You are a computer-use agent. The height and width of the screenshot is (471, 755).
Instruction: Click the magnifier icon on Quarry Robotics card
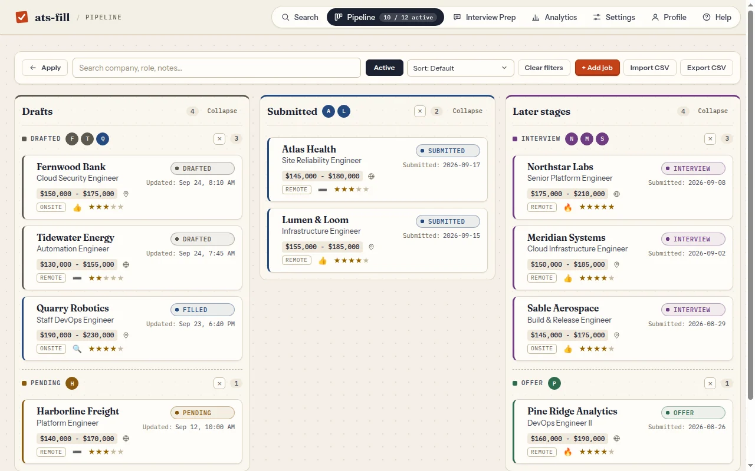pos(77,349)
